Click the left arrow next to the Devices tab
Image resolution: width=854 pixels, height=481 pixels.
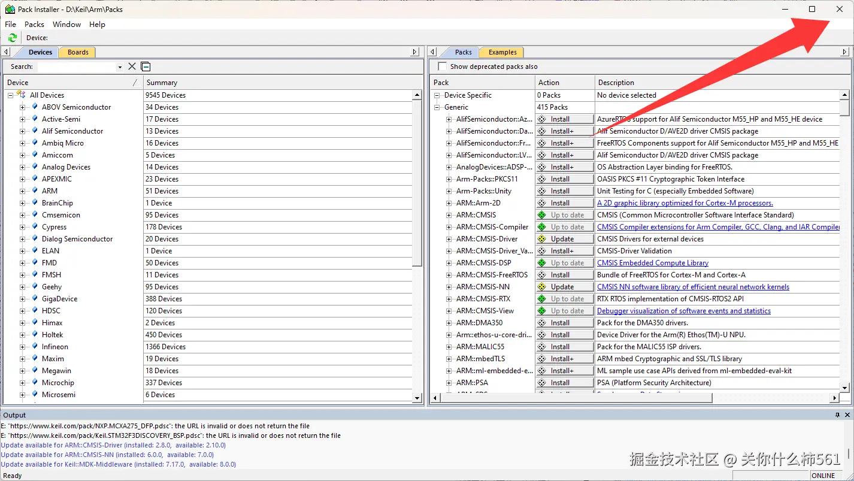point(7,52)
